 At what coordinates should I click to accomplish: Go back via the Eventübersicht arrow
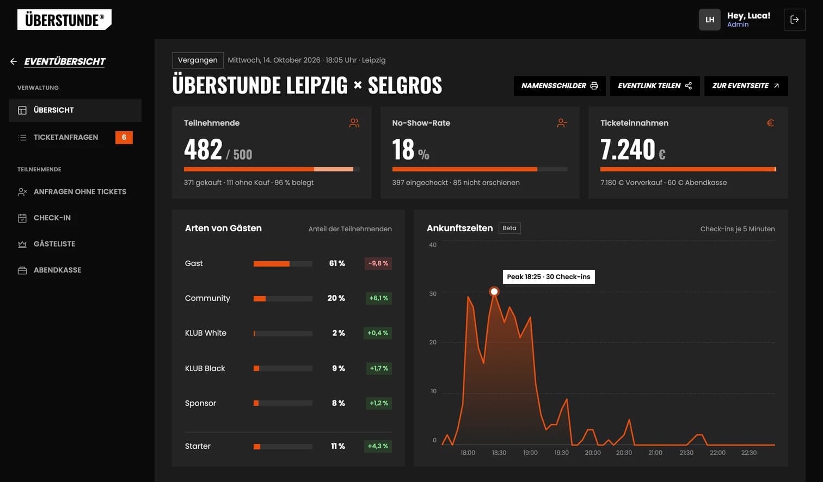coord(14,61)
